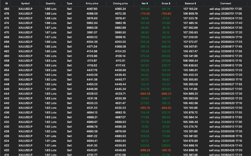Click the Type column header
This screenshot has width=251, height=156.
[x=69, y=3]
